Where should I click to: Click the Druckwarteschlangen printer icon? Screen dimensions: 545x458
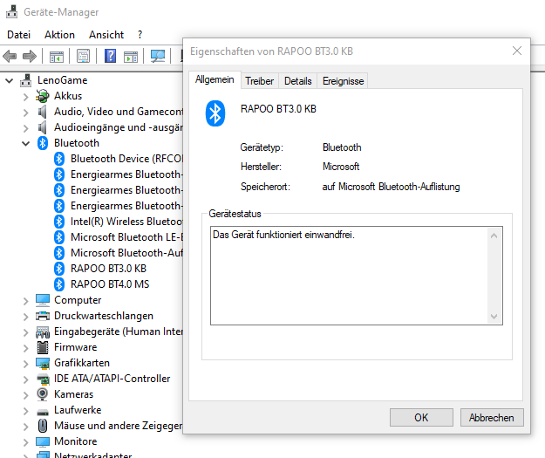[x=43, y=316]
